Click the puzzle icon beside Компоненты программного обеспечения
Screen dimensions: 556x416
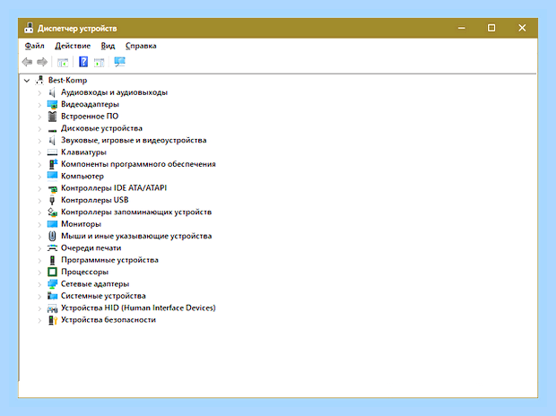[x=53, y=164]
